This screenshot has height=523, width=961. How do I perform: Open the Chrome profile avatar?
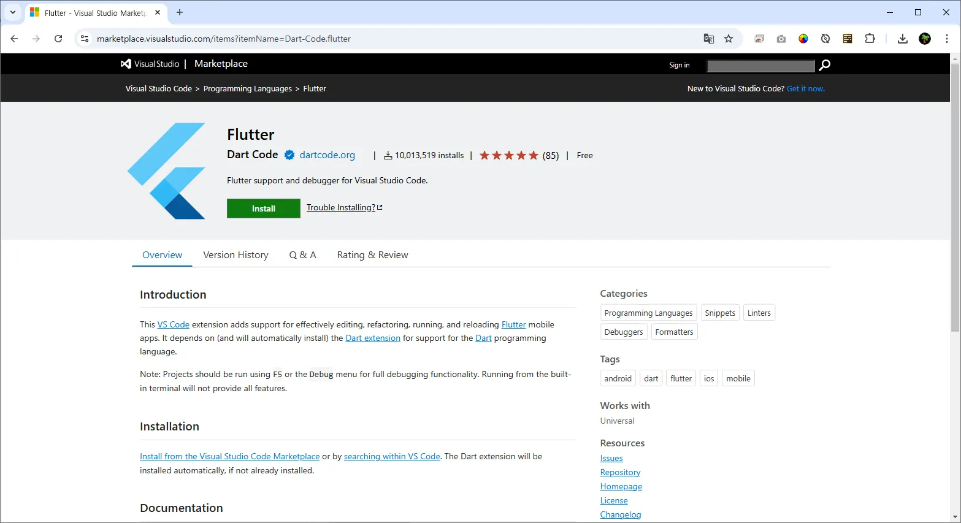[x=925, y=39]
